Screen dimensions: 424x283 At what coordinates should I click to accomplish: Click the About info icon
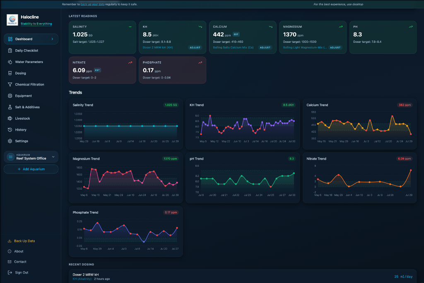pos(10,251)
